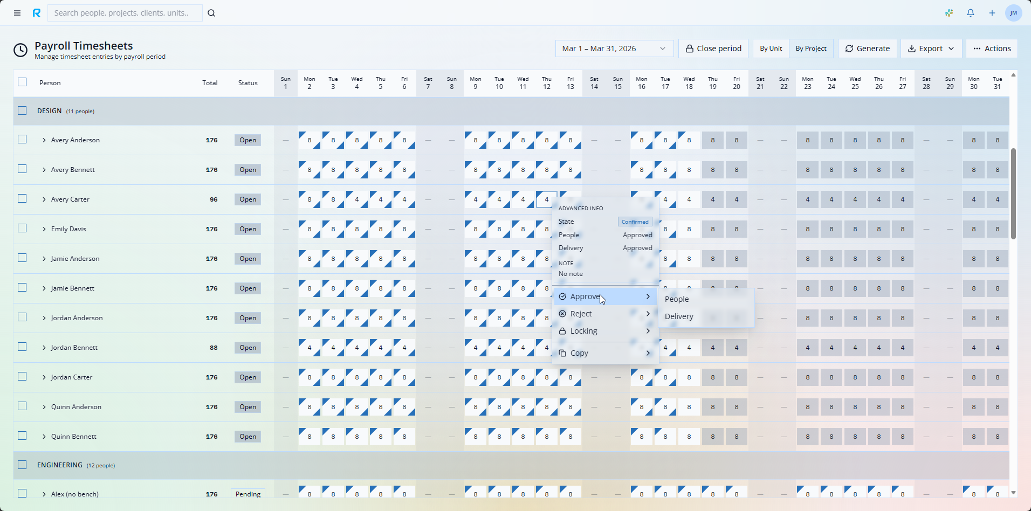This screenshot has height=511, width=1031.
Task: Switch to By Project view
Action: (x=810, y=48)
